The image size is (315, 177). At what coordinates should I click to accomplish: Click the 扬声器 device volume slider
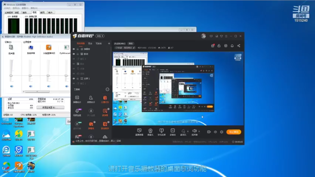click(x=11, y=76)
